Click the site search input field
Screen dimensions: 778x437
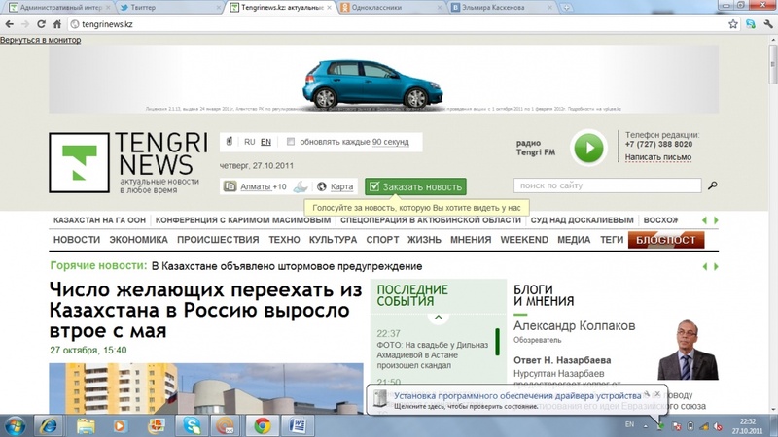607,185
